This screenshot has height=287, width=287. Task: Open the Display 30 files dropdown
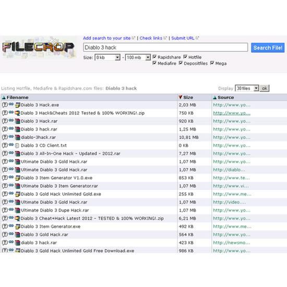(x=247, y=88)
